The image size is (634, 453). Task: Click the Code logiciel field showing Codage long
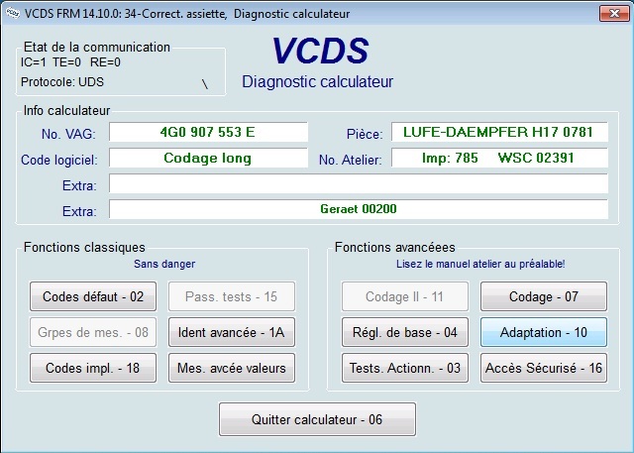[x=208, y=158]
